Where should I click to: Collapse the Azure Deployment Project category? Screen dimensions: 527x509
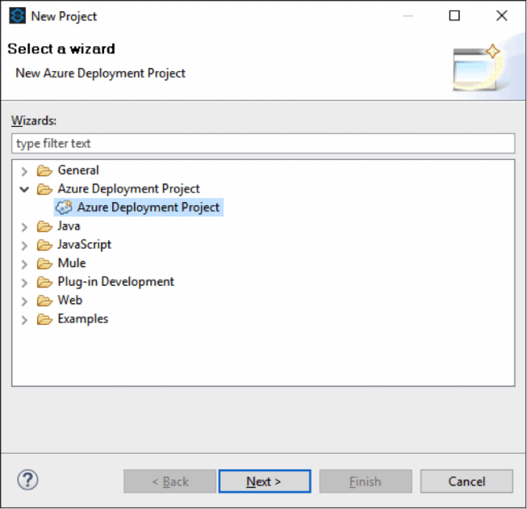click(24, 189)
